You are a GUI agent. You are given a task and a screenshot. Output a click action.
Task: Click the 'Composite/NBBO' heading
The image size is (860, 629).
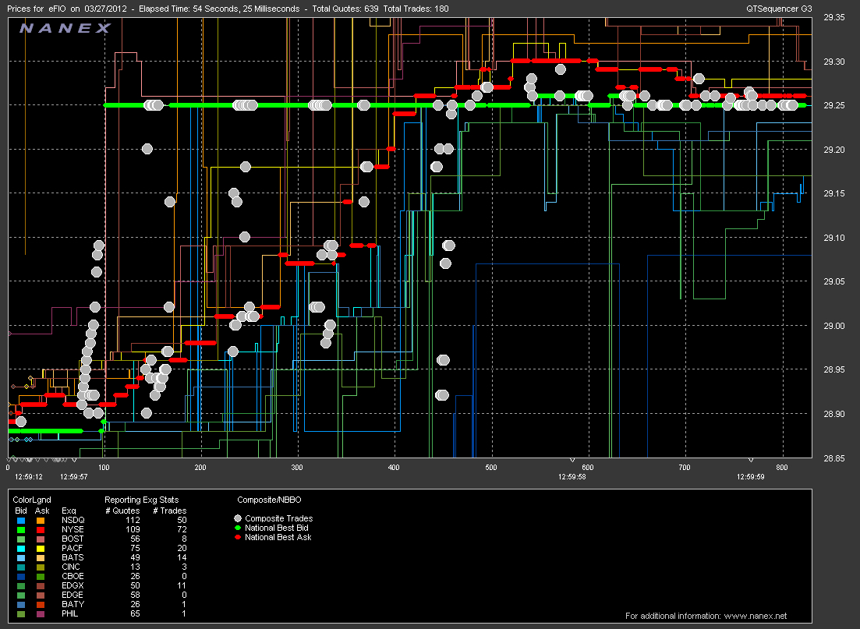coord(269,500)
